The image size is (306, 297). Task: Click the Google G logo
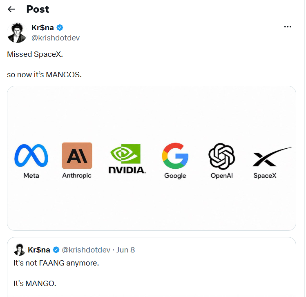(175, 156)
